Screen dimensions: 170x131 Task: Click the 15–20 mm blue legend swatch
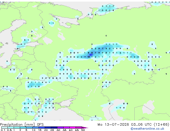[42, 128]
